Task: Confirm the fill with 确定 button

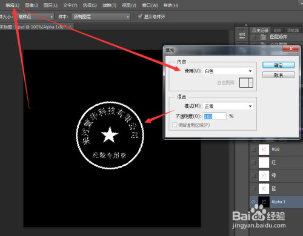Action: 279,65
